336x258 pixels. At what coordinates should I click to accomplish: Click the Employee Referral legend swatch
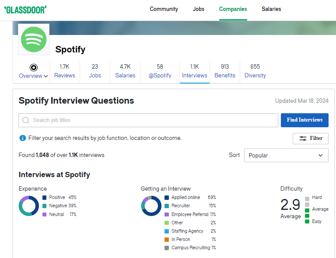click(x=167, y=214)
